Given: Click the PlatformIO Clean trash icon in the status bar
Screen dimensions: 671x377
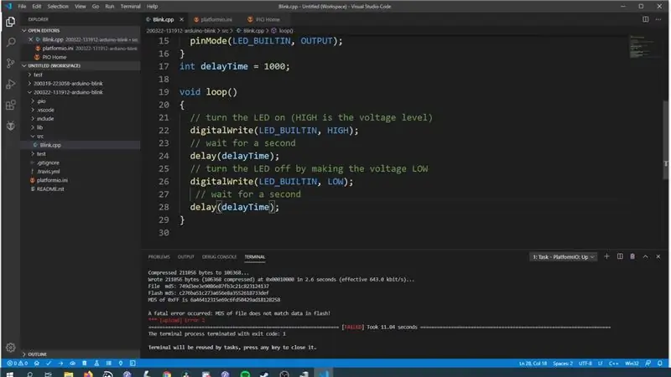Looking at the screenshot, I should [85, 364].
